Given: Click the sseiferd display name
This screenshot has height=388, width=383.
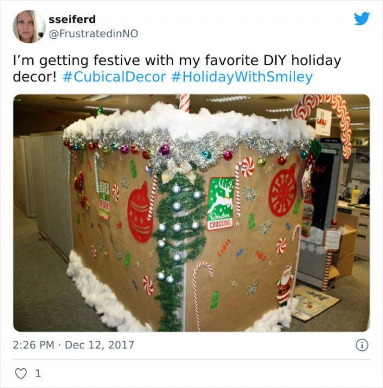Looking at the screenshot, I should [x=72, y=19].
